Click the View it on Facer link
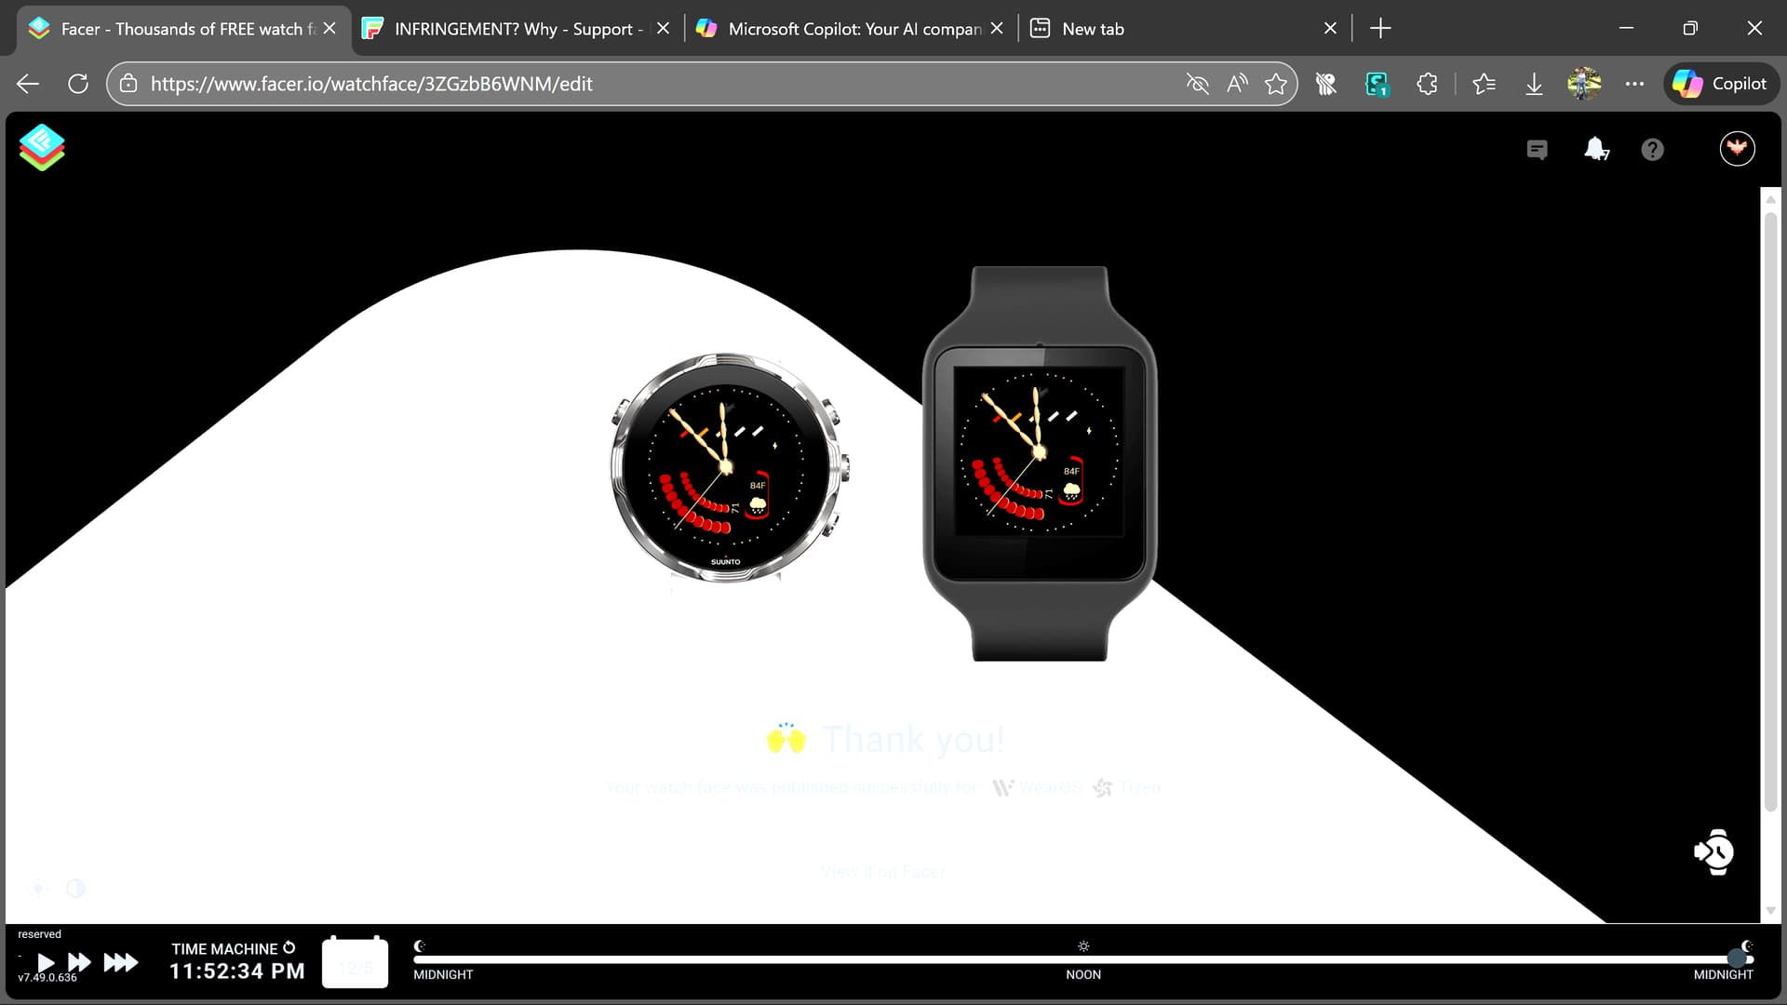Viewport: 1787px width, 1005px height. (882, 872)
